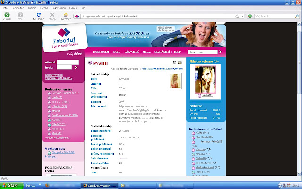Open Salina20 top-rated link
The width and height of the screenshot is (302, 189).
(x=201, y=158)
